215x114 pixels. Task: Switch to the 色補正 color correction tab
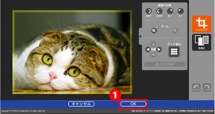click(201, 42)
